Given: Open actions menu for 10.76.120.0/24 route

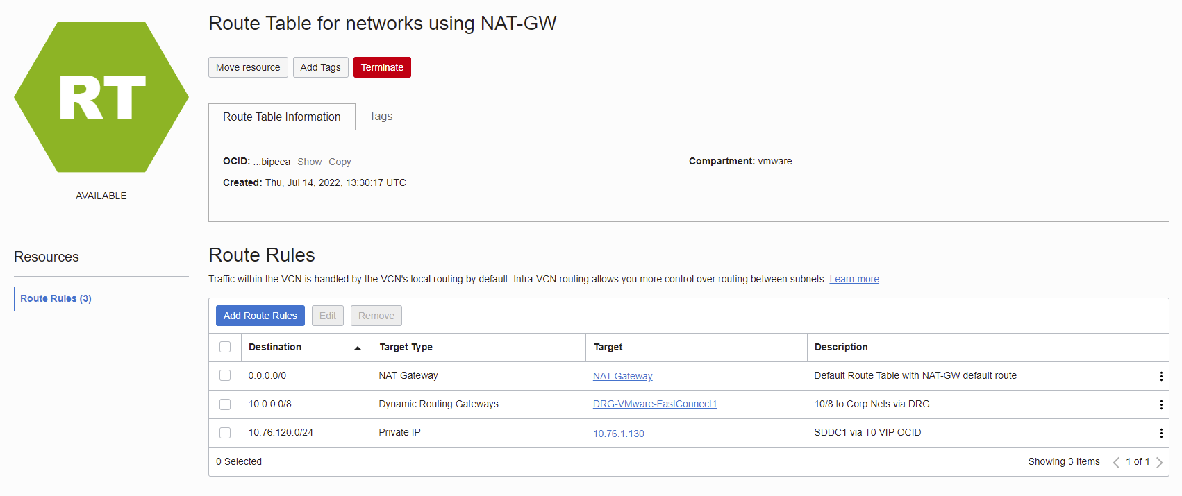Looking at the screenshot, I should point(1160,433).
